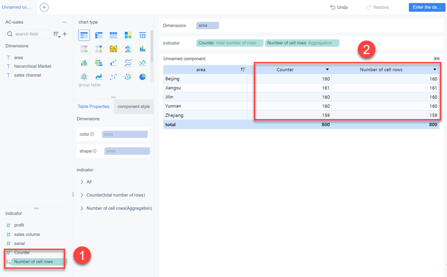Open the field filter sort icon
Screen dimensions: 447x277
pyautogui.click(x=56, y=34)
